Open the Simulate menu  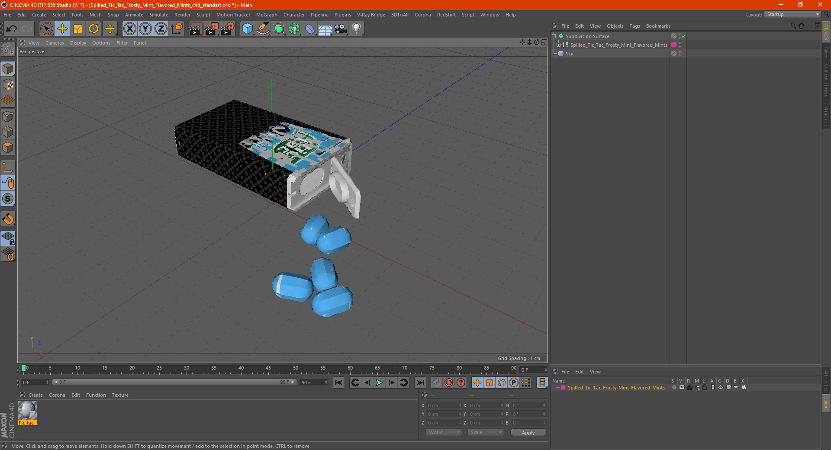pyautogui.click(x=159, y=15)
